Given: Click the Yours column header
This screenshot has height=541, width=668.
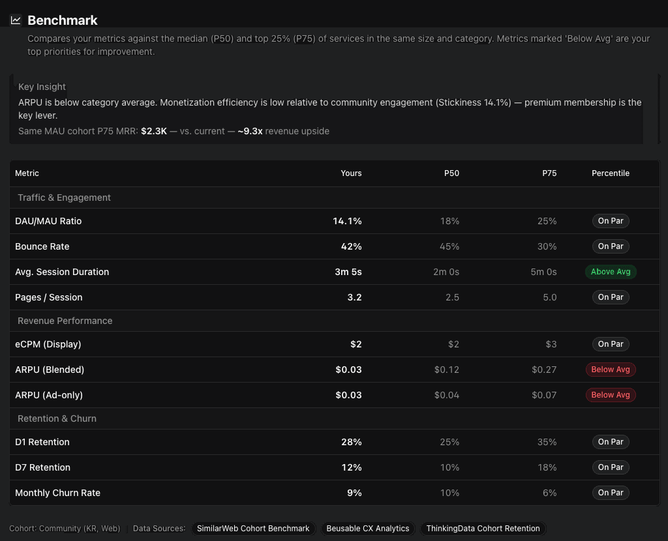Looking at the screenshot, I should [351, 173].
